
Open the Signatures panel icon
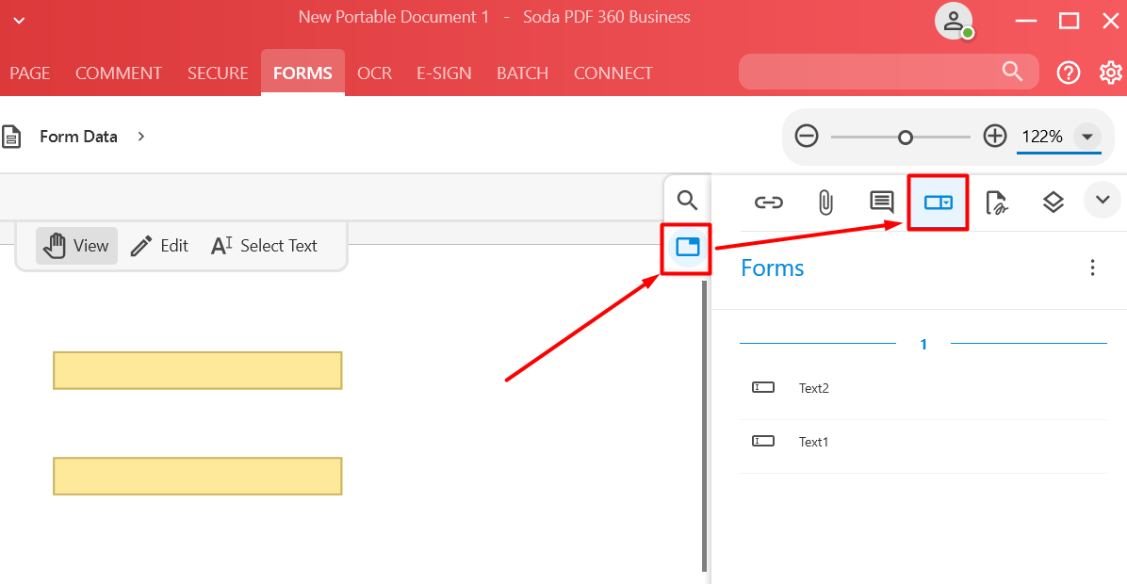pos(996,201)
